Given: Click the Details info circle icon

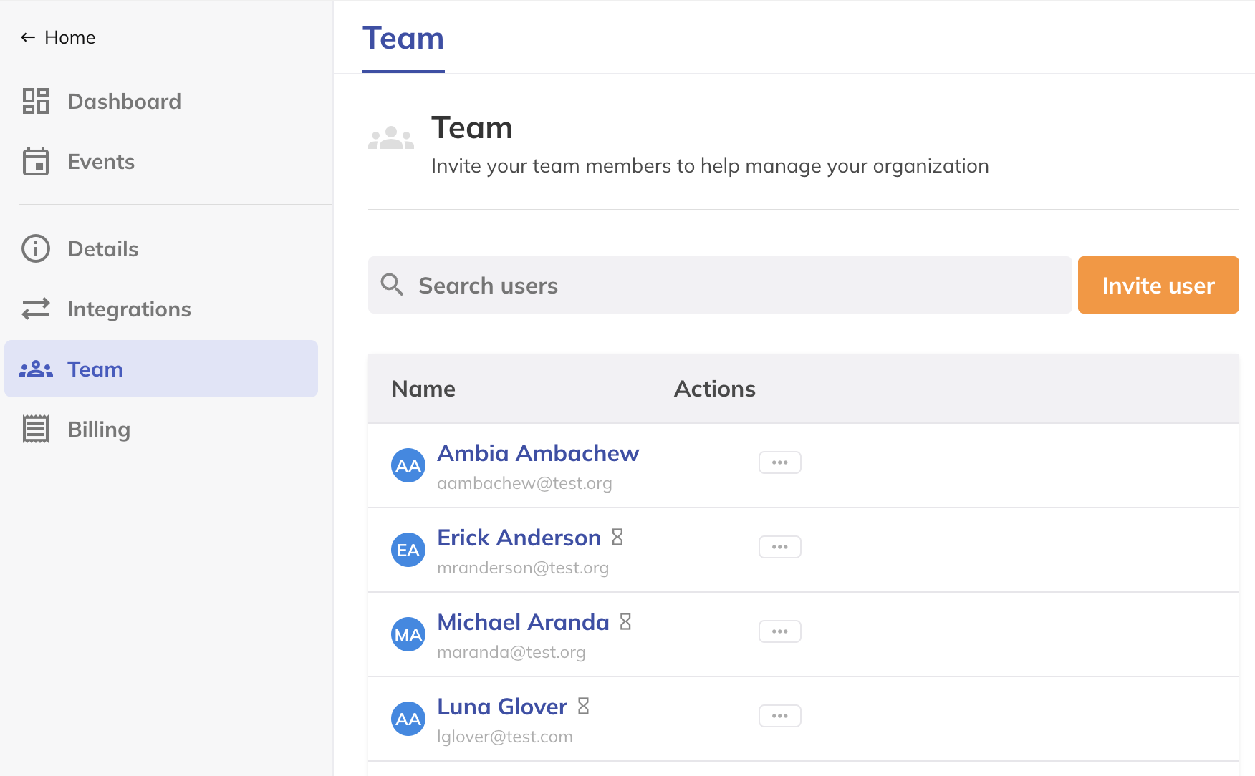Looking at the screenshot, I should pos(36,248).
